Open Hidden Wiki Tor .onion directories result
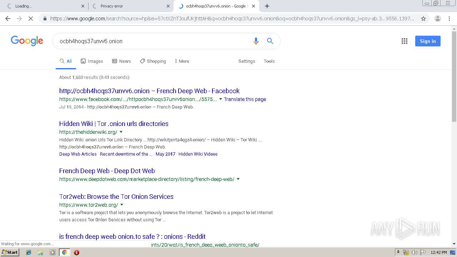Image resolution: width=457 pixels, height=257 pixels. [x=114, y=124]
